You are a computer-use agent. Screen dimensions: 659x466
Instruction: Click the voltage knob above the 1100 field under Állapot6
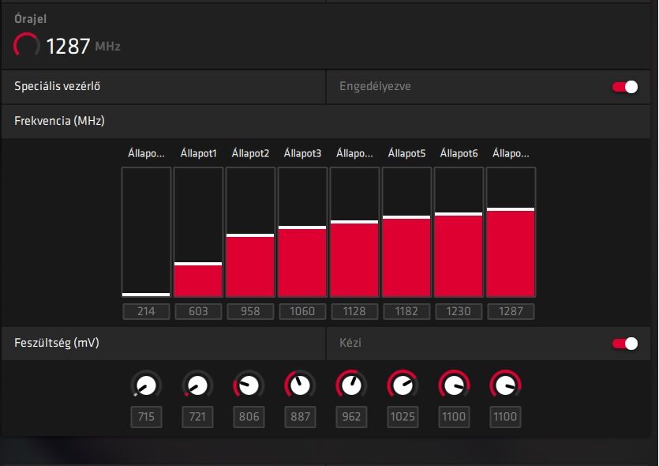(454, 385)
